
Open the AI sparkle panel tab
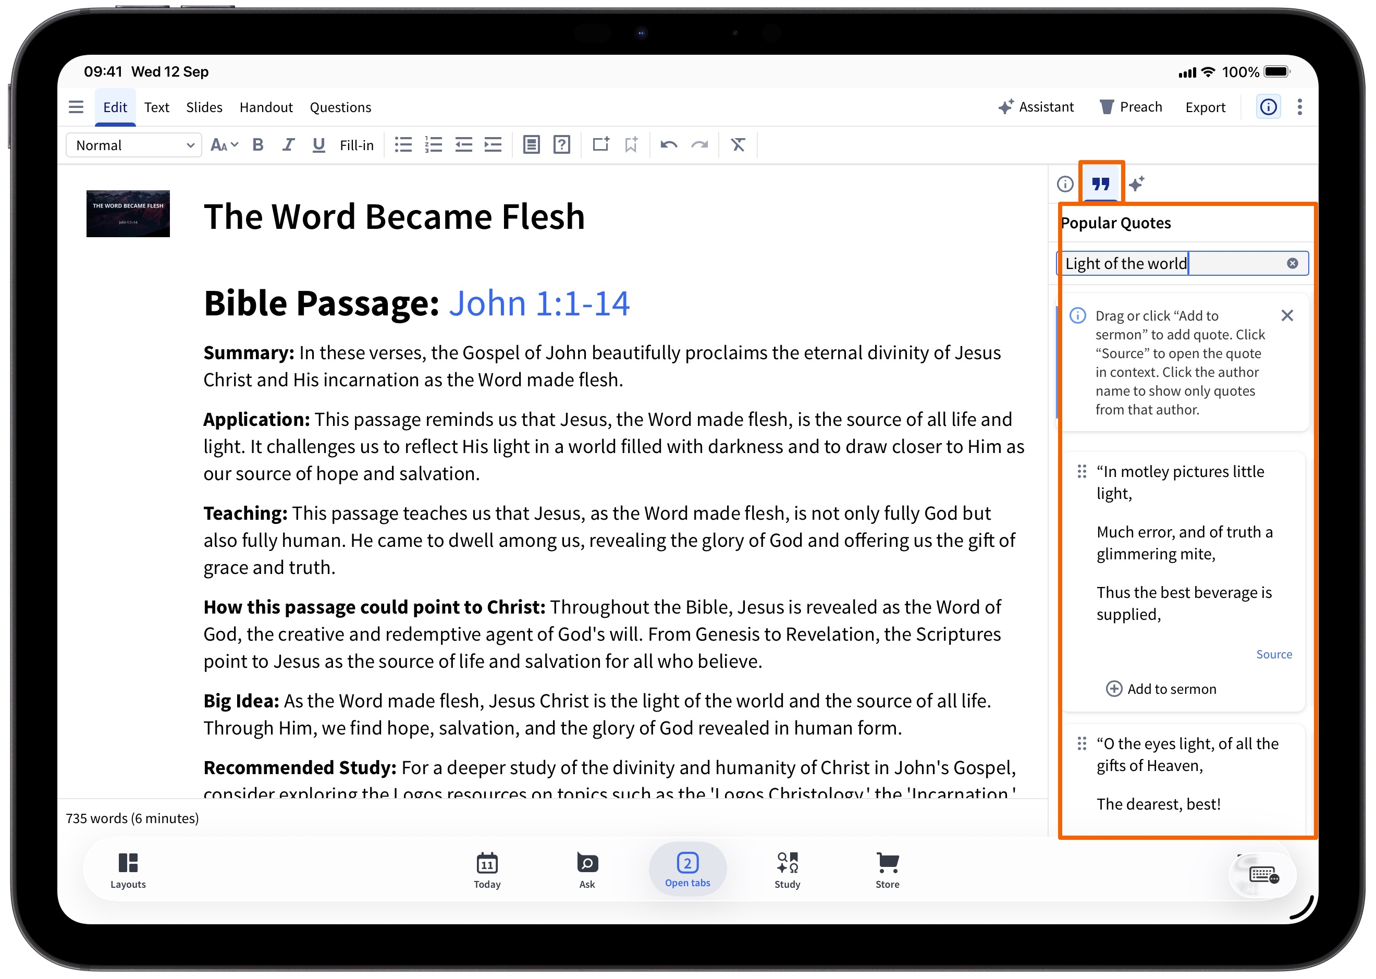(1137, 184)
